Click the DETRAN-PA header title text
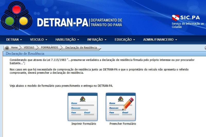The image size is (206, 137). coord(63,22)
